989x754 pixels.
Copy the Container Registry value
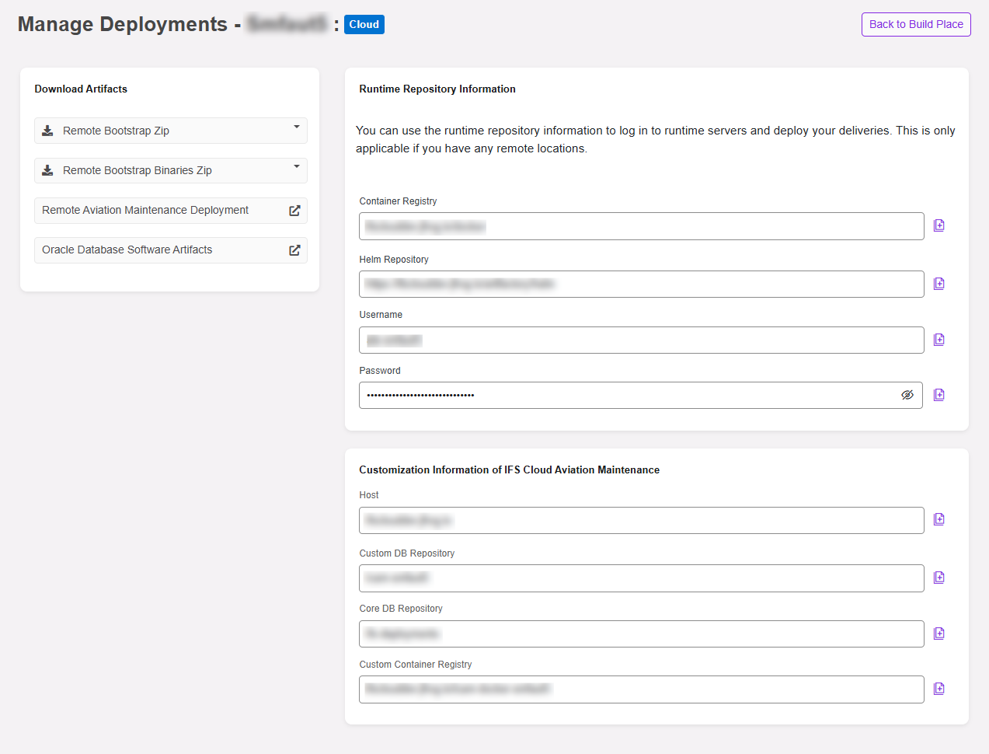click(939, 225)
